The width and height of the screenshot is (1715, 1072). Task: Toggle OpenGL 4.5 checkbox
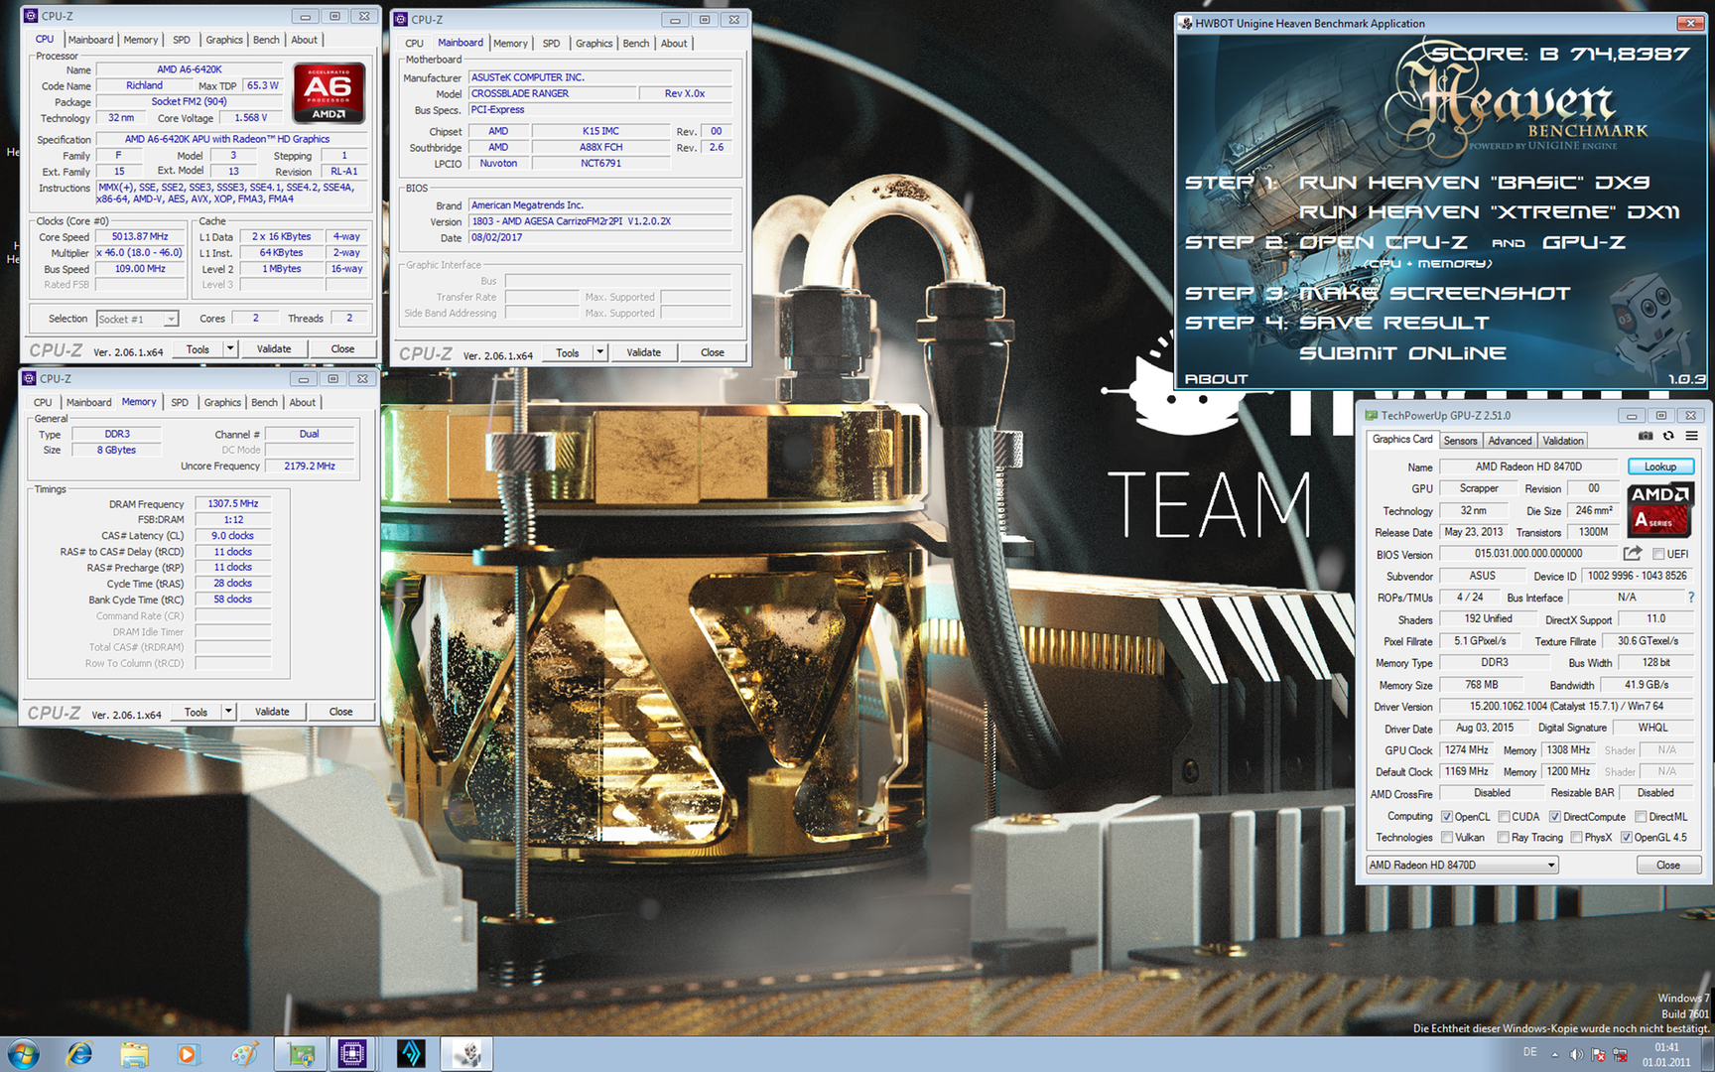click(1627, 838)
